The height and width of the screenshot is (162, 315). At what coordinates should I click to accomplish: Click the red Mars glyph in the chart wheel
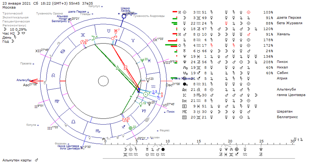point(113,38)
